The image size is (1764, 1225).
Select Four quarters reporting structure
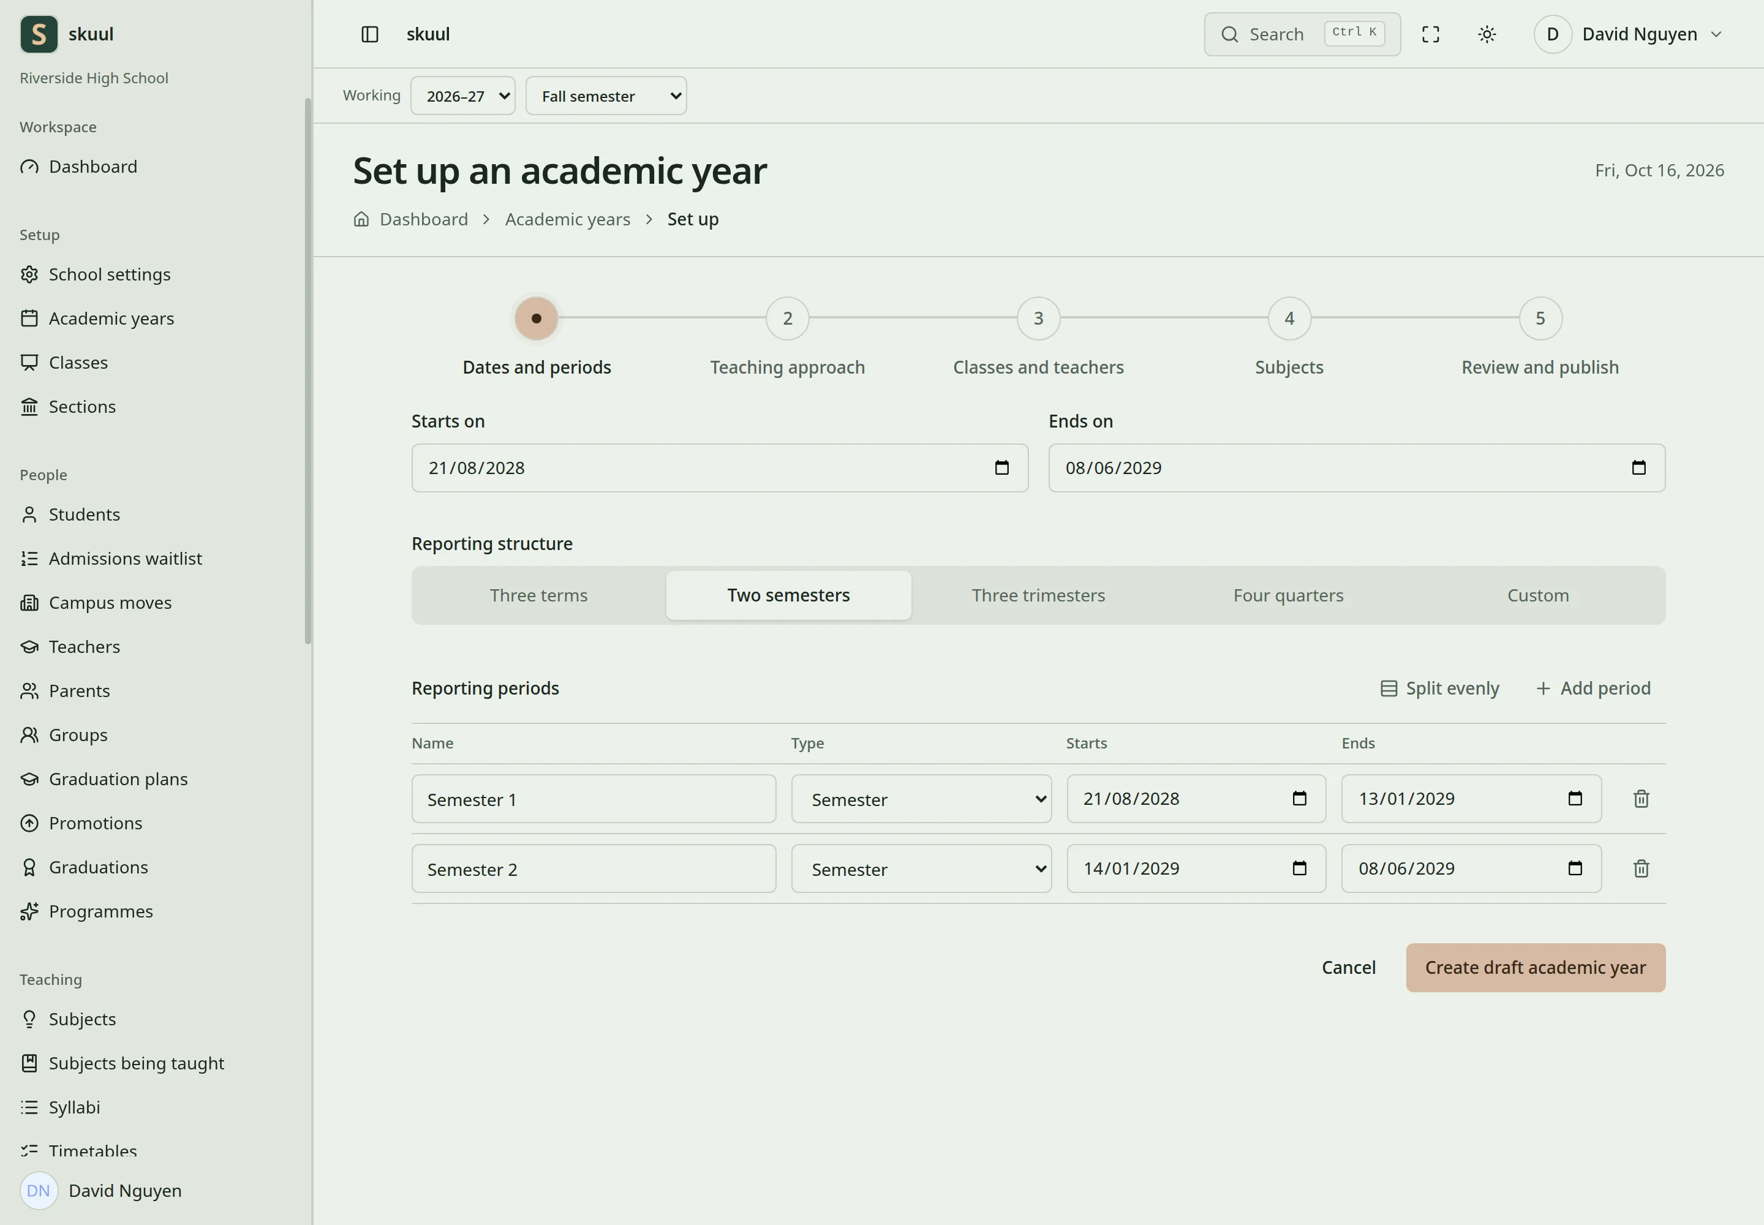(1288, 595)
